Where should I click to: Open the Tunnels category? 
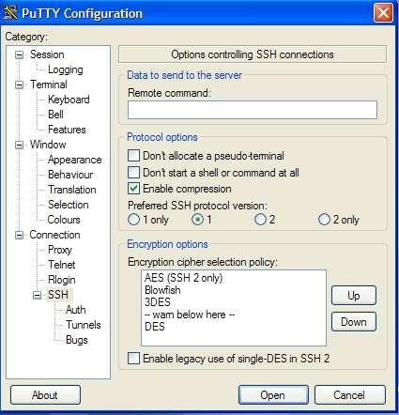84,325
